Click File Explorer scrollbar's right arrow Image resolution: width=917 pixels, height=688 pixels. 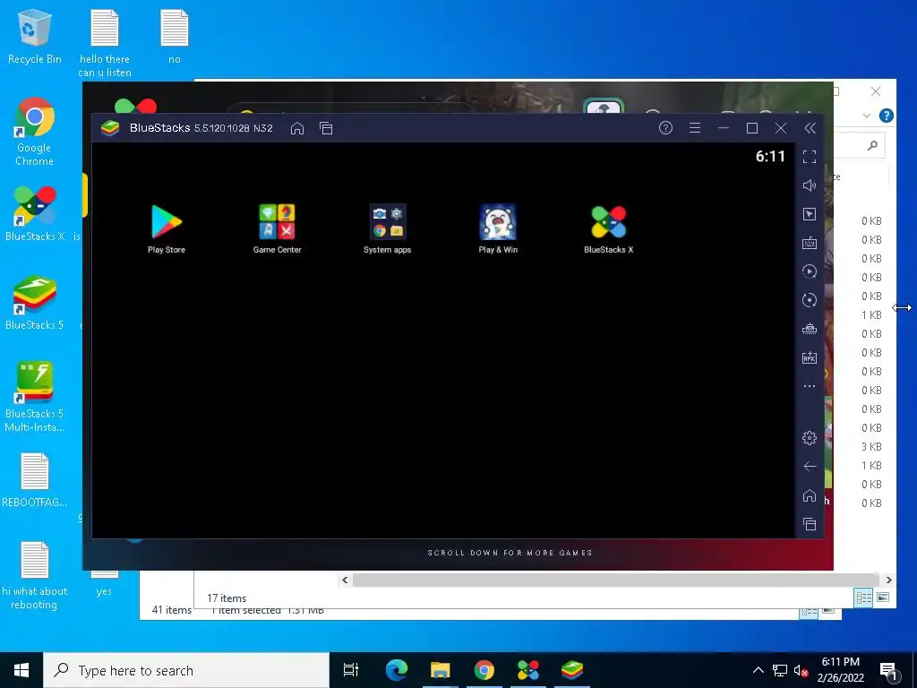tap(889, 580)
